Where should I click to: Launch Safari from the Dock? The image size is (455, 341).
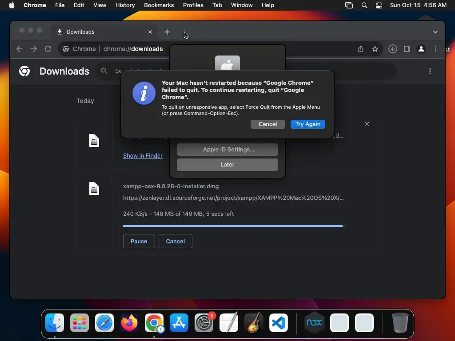point(104,323)
